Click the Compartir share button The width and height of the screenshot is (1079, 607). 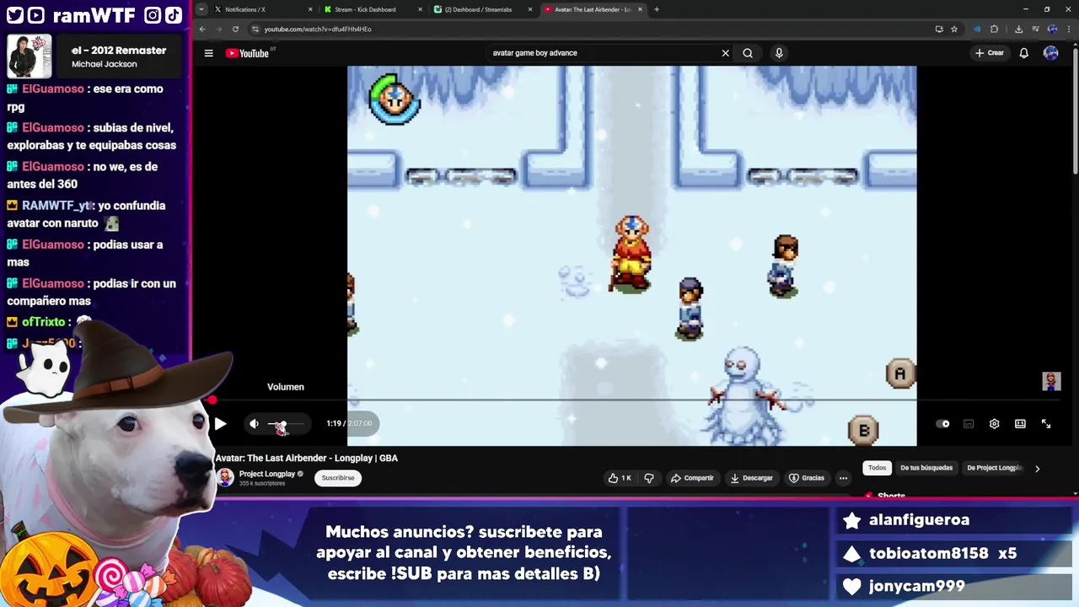tap(692, 478)
